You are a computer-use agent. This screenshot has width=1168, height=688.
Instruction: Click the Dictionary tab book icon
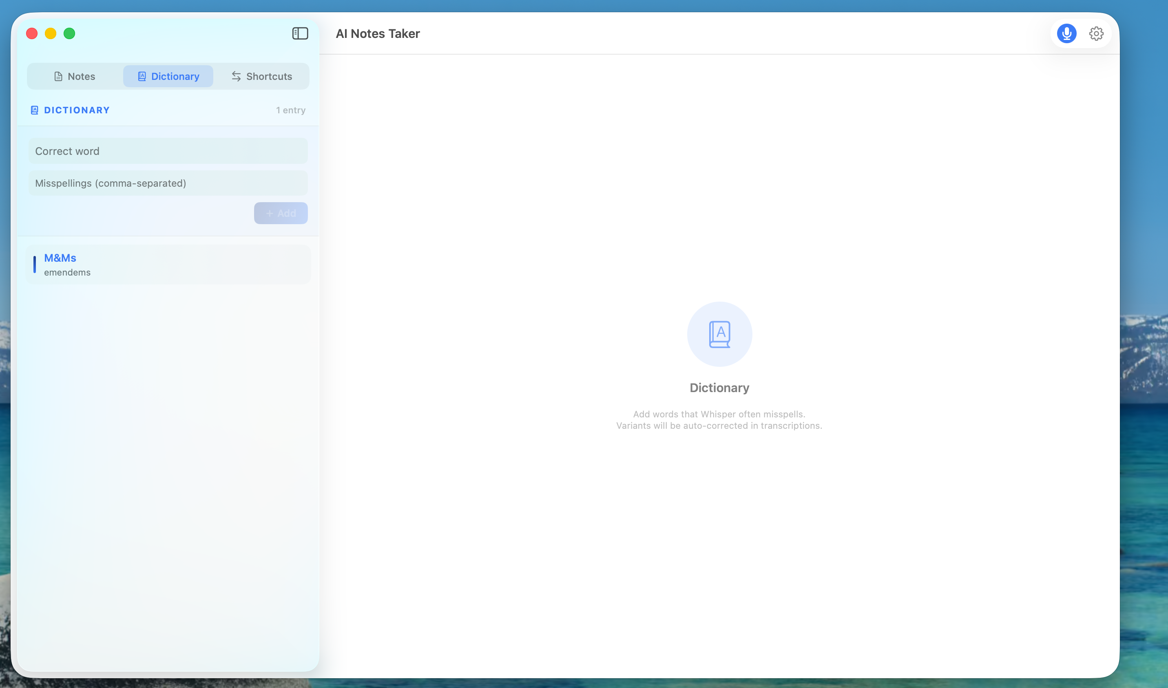pyautogui.click(x=142, y=77)
